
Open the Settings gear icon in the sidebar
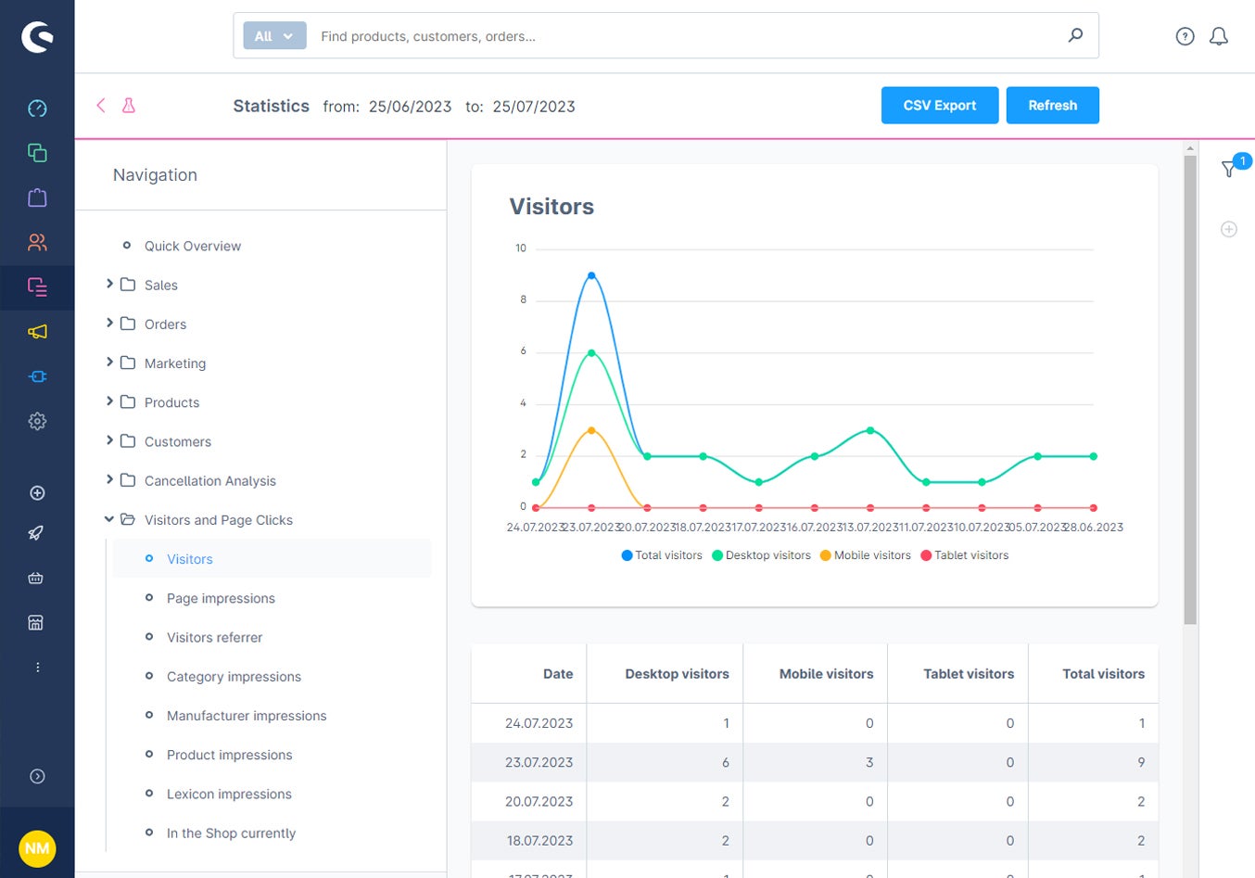click(x=37, y=421)
